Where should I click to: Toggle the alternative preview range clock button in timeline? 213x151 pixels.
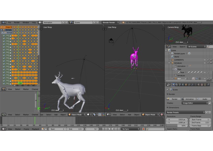coord(43,129)
